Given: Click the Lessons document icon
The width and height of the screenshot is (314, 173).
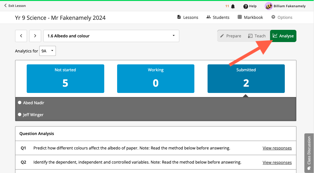Looking at the screenshot, I should tap(179, 17).
